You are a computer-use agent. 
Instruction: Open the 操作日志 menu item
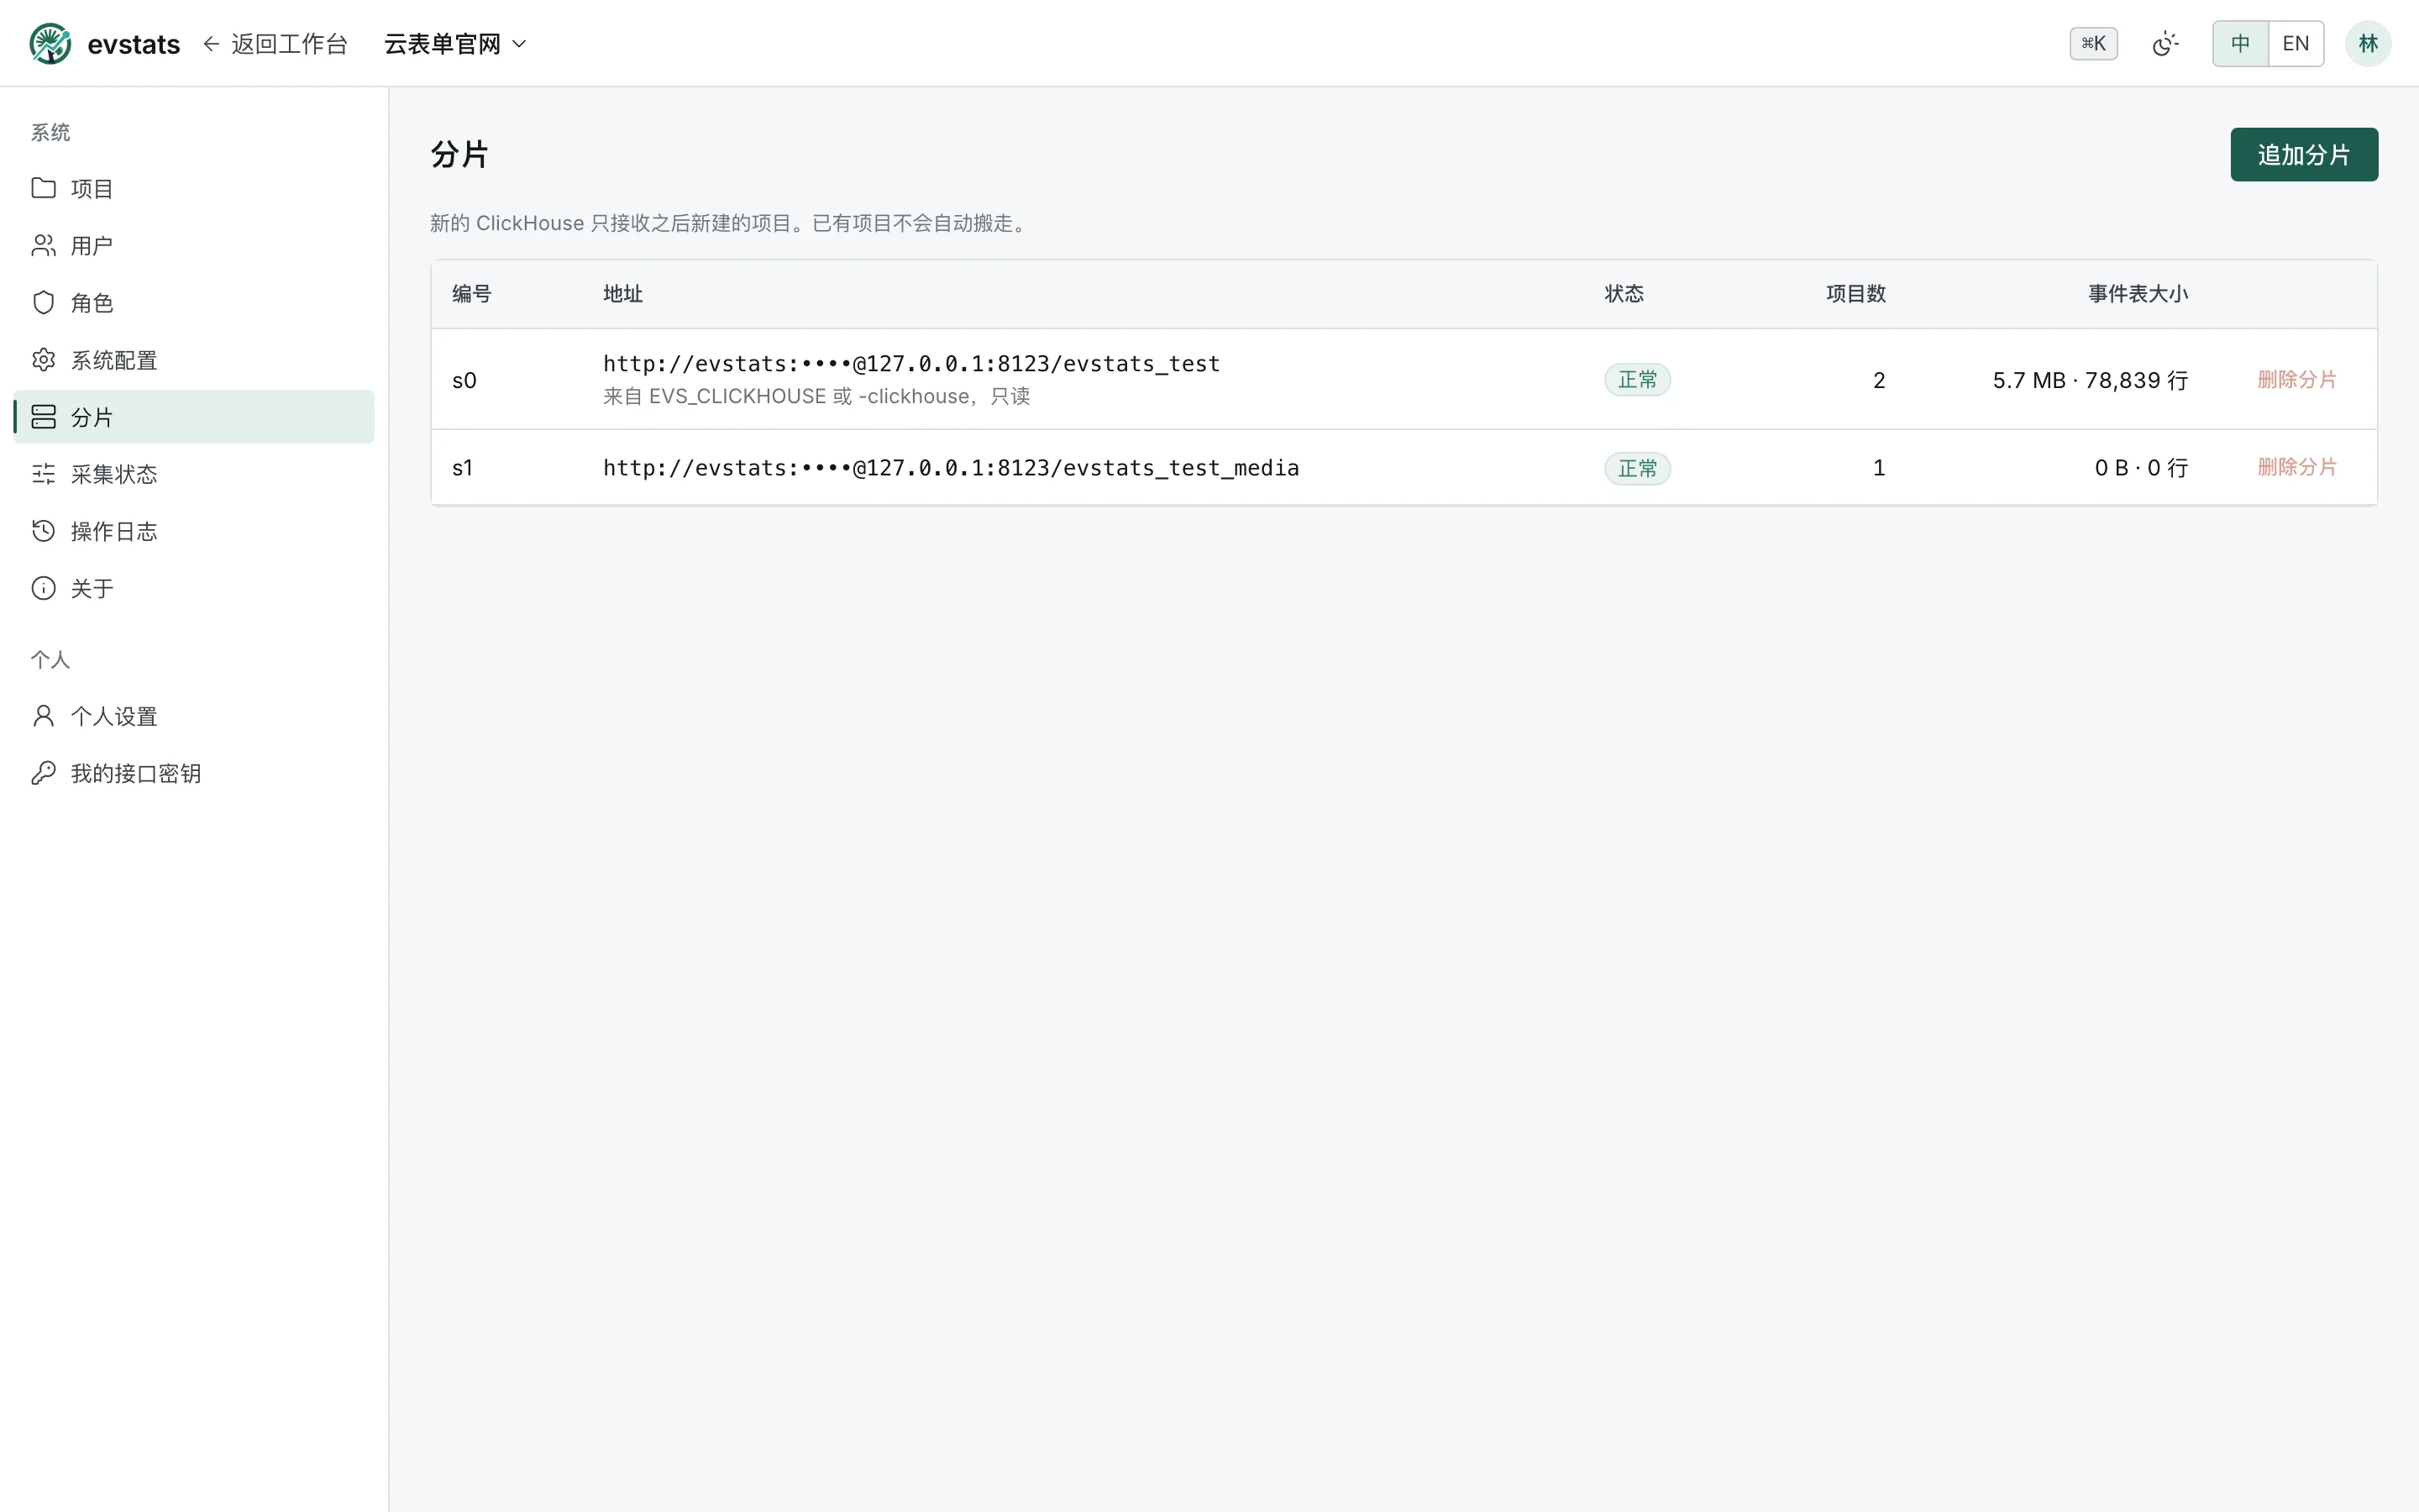click(194, 530)
